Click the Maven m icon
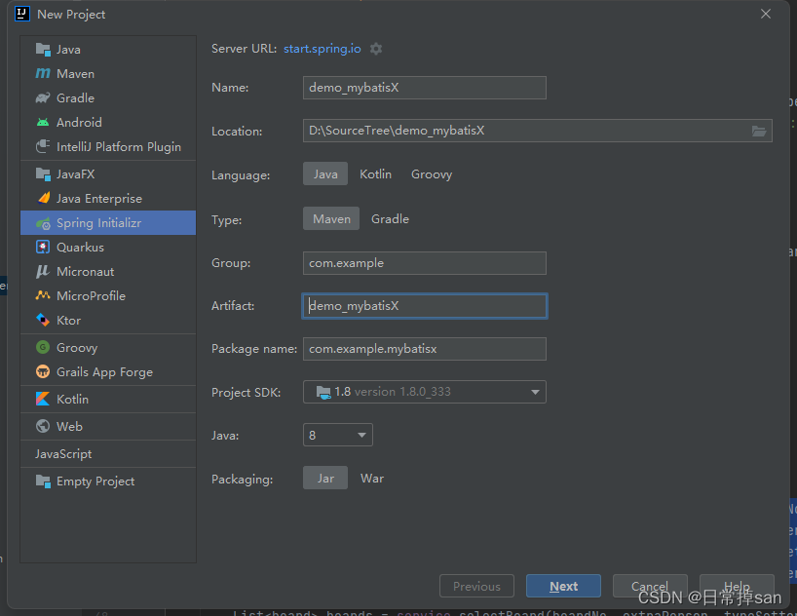Screen dimensions: 797x616 [x=43, y=74]
